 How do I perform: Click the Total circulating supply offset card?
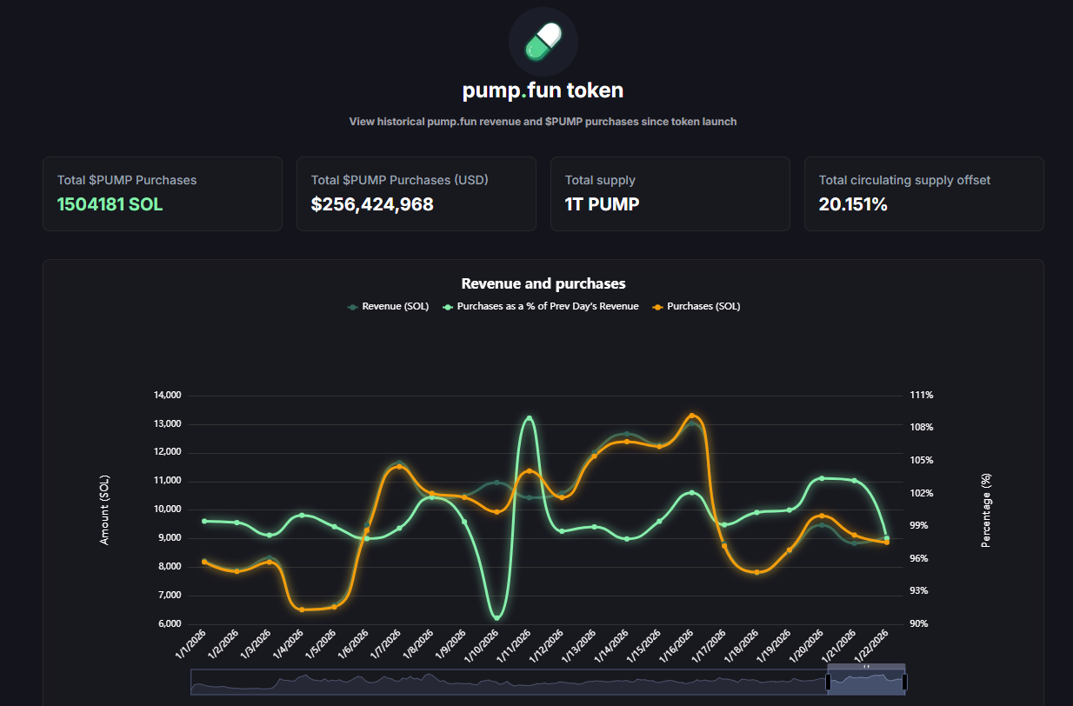coord(924,194)
